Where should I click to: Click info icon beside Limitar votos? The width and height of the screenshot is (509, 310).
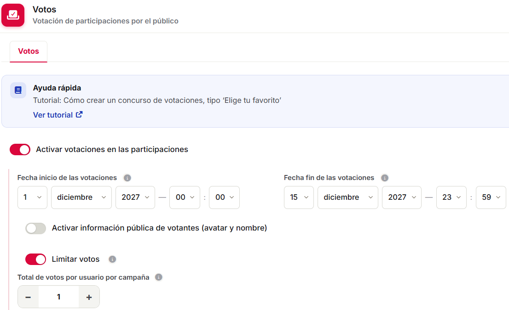pyautogui.click(x=112, y=259)
